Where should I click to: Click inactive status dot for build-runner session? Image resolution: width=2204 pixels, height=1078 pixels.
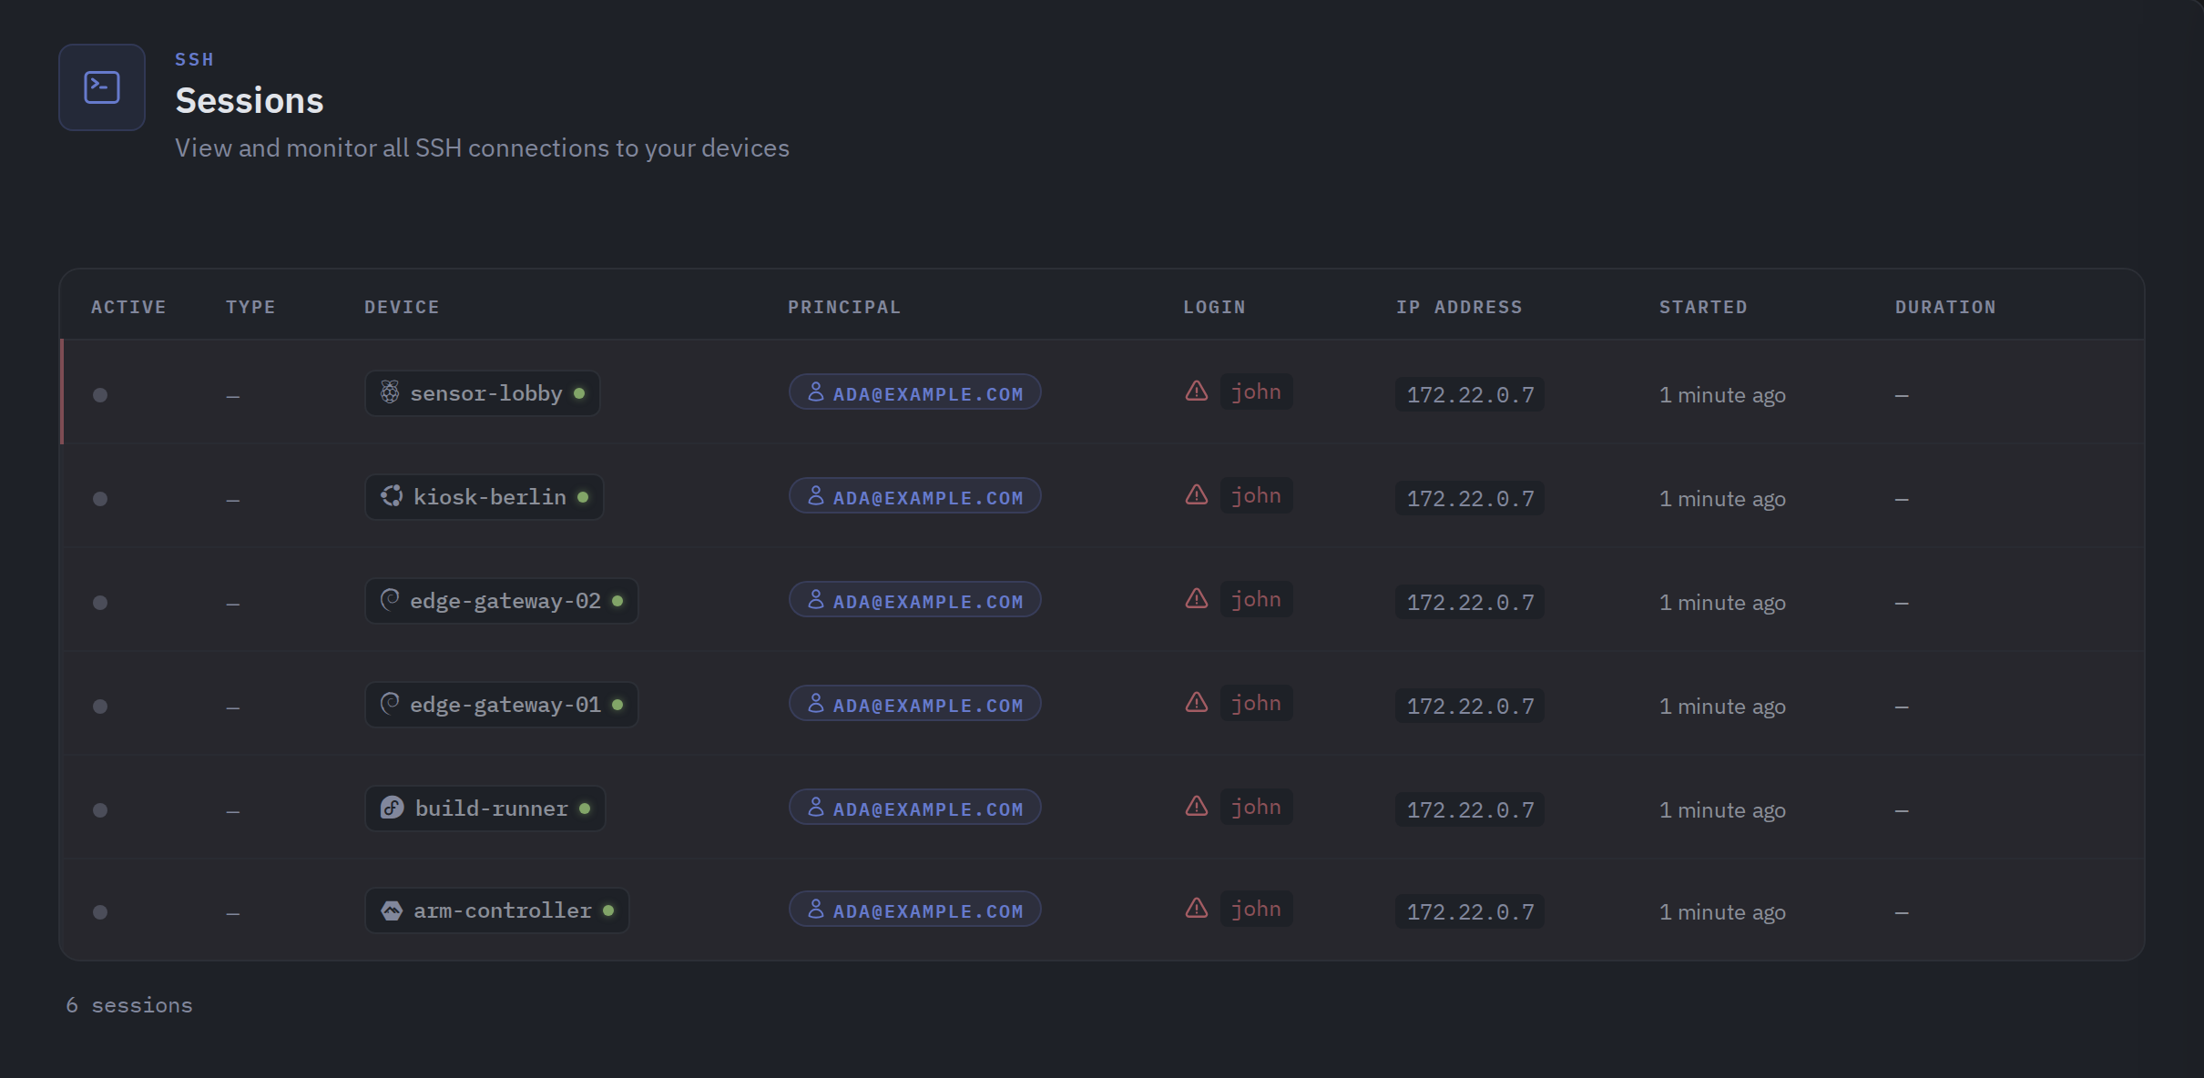point(100,810)
